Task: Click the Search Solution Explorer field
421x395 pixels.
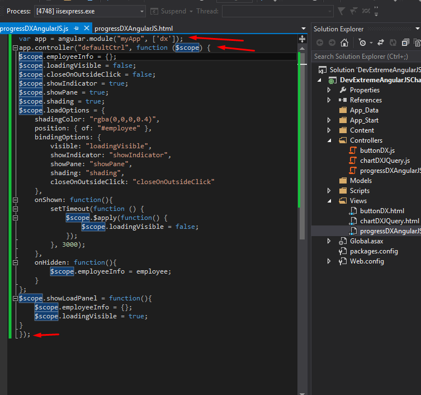Action: 366,57
